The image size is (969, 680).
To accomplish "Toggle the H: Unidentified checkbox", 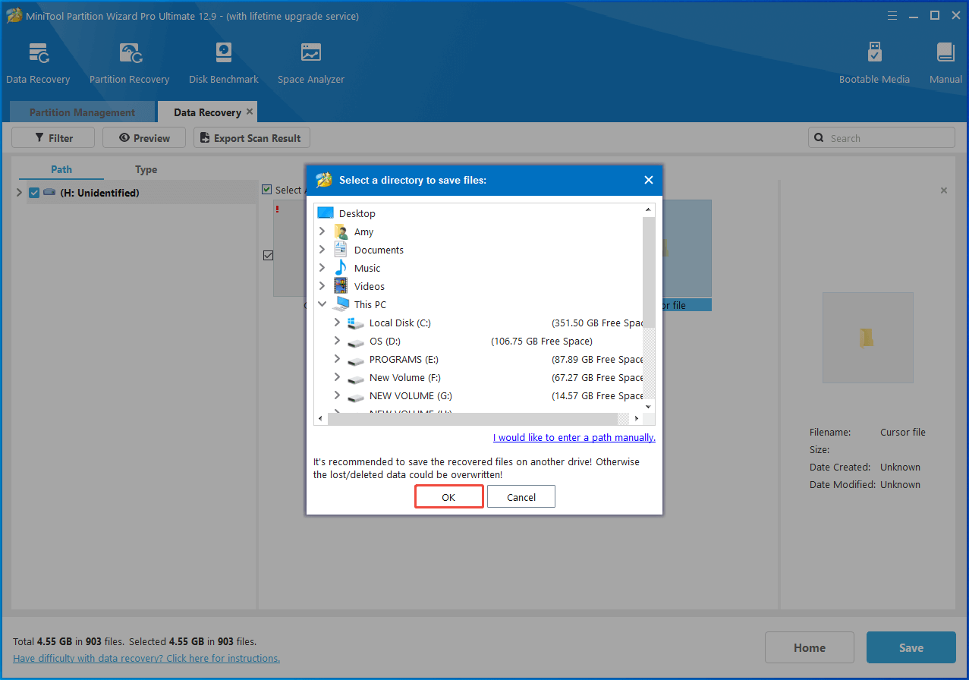I will point(34,193).
